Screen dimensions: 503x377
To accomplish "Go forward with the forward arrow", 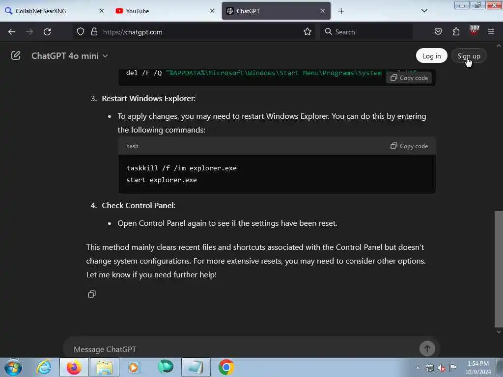I will coord(29,32).
